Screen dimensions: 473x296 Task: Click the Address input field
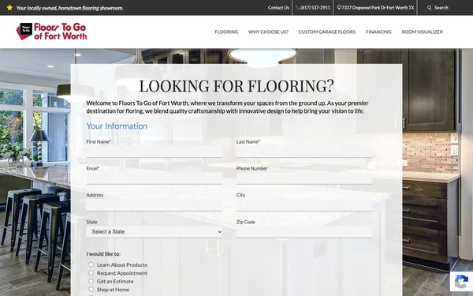[x=155, y=204]
